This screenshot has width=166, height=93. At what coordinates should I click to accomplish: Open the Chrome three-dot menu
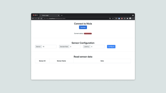point(133,19)
